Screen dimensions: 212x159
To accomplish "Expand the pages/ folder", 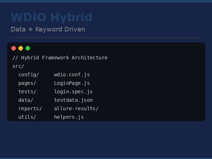I will (x=27, y=83).
